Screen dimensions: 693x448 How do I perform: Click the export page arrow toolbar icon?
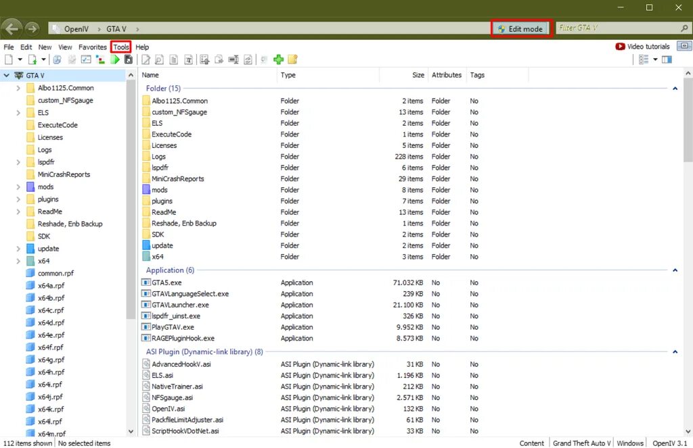[x=219, y=59]
